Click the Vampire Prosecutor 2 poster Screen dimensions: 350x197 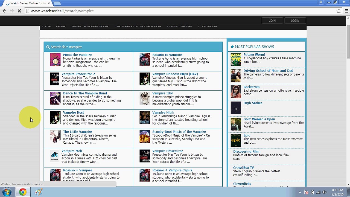(x=54, y=79)
